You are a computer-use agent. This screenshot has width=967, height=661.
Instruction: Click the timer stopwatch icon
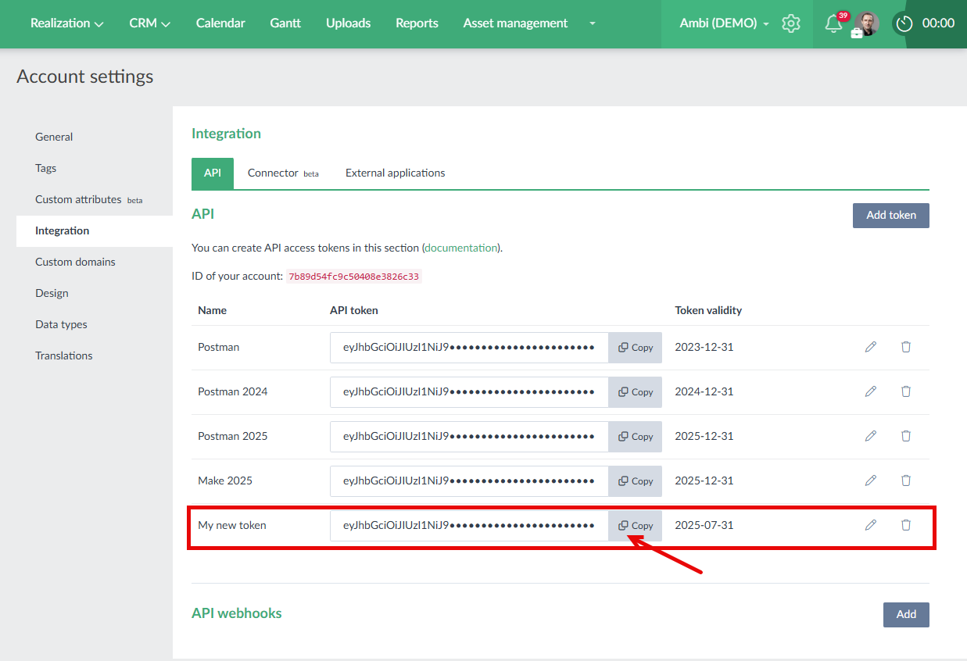coord(904,23)
